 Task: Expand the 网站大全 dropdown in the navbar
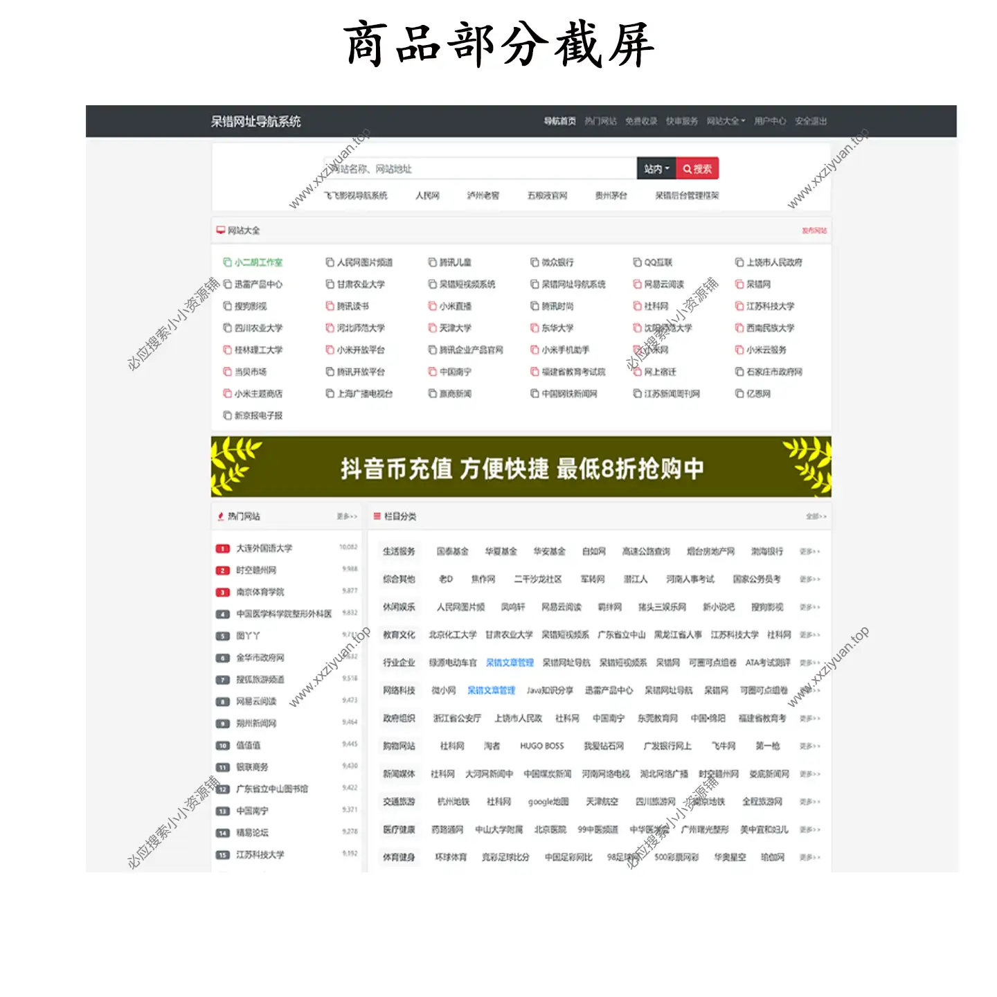pos(725,121)
